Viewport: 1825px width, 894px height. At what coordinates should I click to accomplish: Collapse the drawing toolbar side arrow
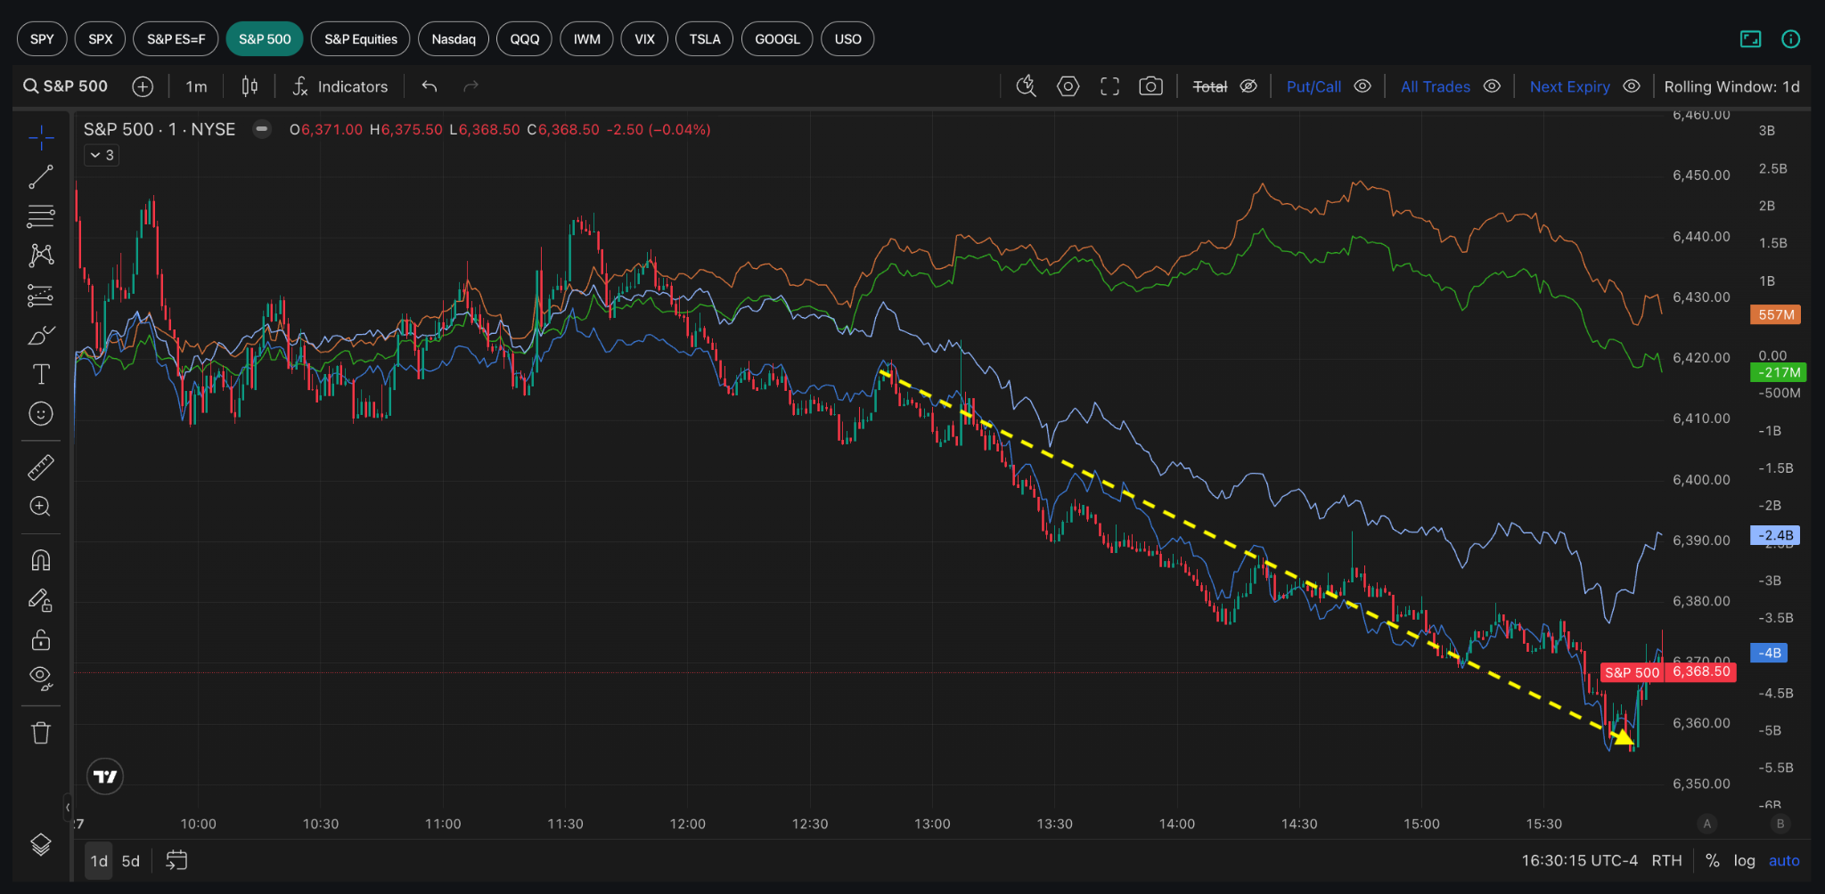(x=68, y=808)
